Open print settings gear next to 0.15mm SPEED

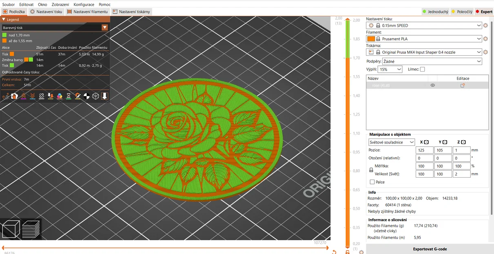pyautogui.click(x=485, y=25)
